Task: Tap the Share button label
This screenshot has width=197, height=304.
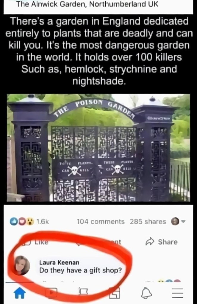Action: [x=168, y=242]
